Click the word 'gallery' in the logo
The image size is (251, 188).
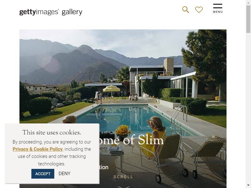coord(72,12)
